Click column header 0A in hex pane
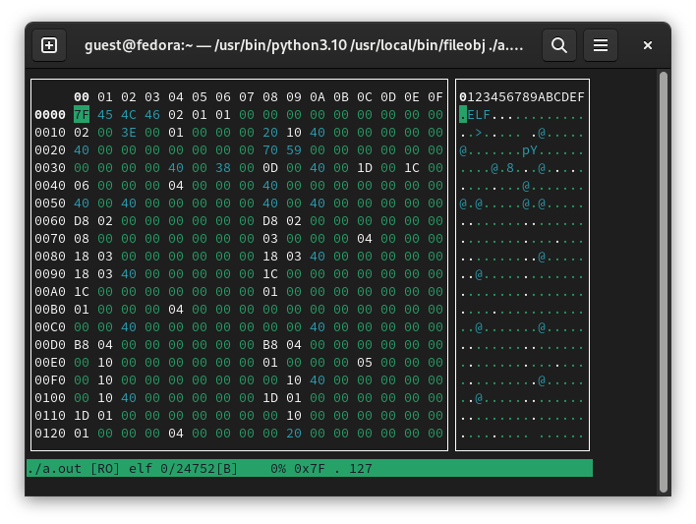The height and width of the screenshot is (524, 696). (x=317, y=96)
